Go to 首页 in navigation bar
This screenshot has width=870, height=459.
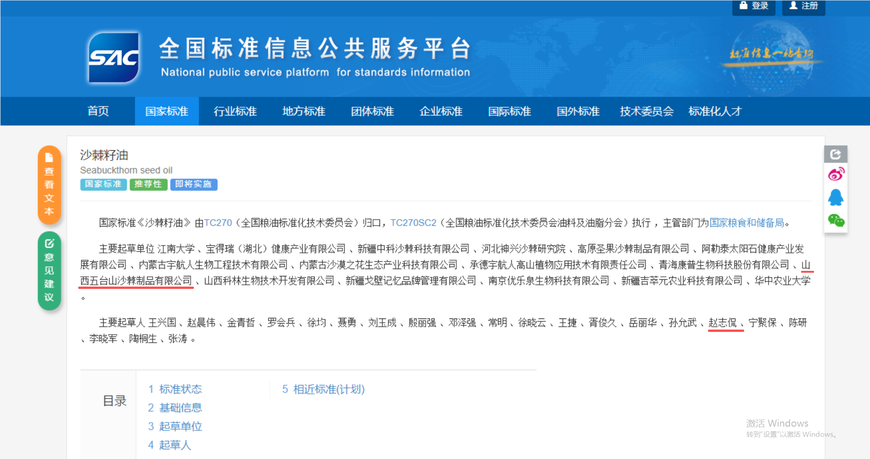(x=98, y=111)
